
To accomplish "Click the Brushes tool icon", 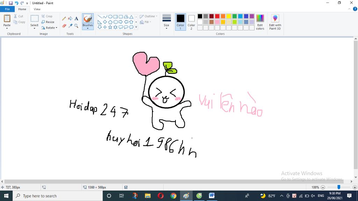I will 88,18.
